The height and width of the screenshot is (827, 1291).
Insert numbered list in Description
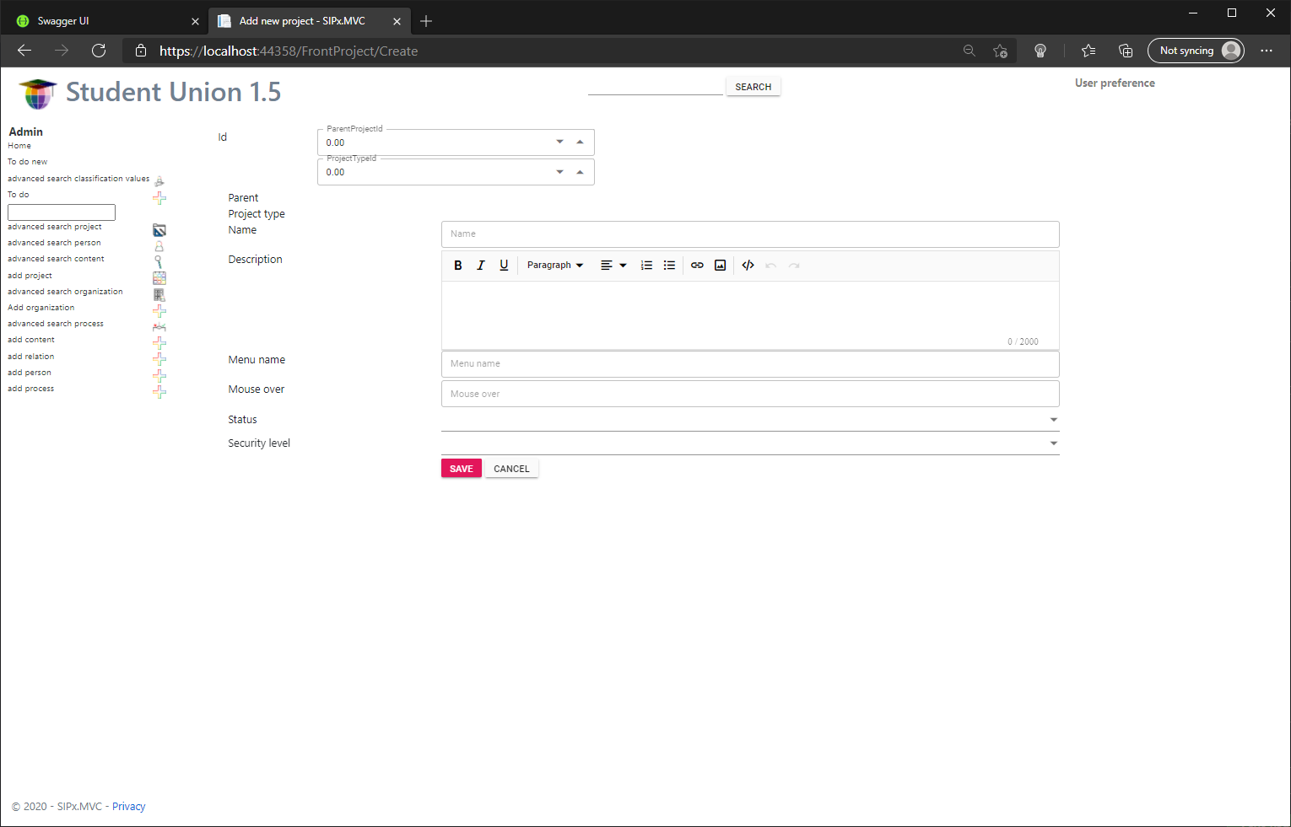point(646,265)
